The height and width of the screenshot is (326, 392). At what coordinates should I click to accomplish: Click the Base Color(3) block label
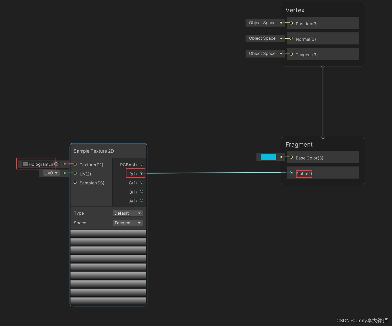pos(309,158)
